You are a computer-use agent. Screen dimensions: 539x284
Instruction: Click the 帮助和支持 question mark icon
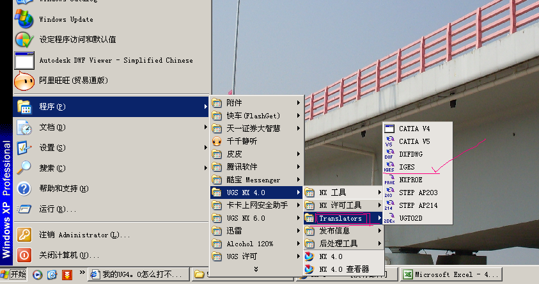click(x=24, y=189)
